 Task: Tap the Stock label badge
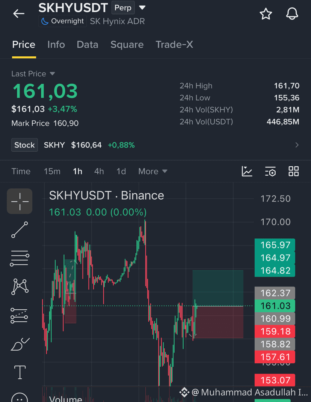[24, 145]
